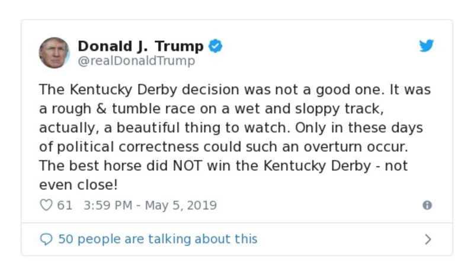Screen dimensions: 474x277
Task: Visit the @realDonaldTrump handle link
Action: pos(136,61)
